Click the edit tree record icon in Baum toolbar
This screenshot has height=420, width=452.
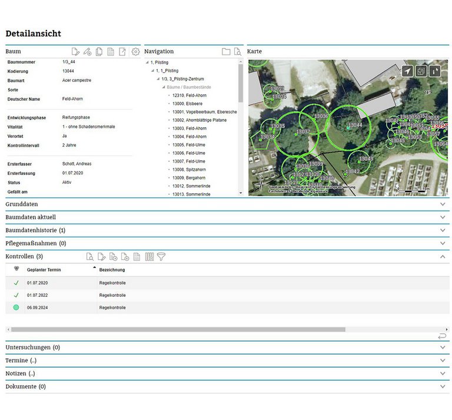75,52
